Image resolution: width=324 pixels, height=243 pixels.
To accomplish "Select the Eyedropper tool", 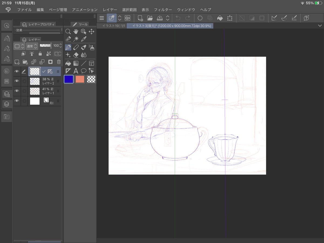I will click(x=84, y=39).
